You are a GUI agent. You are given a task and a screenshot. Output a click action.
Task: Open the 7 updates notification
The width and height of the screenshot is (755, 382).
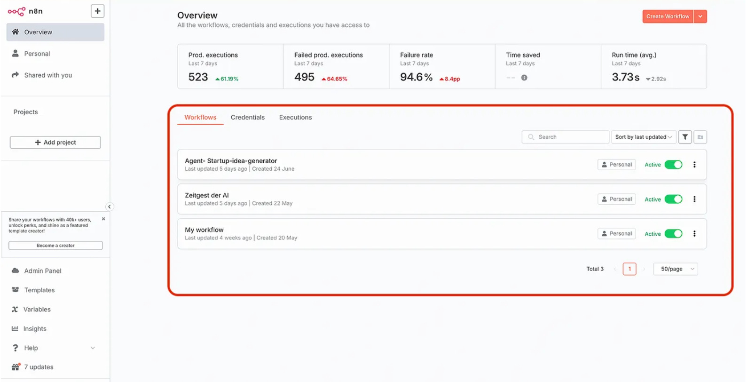tap(55, 367)
